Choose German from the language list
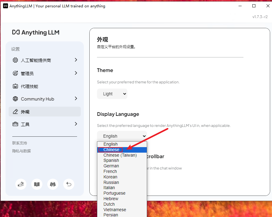This screenshot has height=217, width=272. click(122, 166)
